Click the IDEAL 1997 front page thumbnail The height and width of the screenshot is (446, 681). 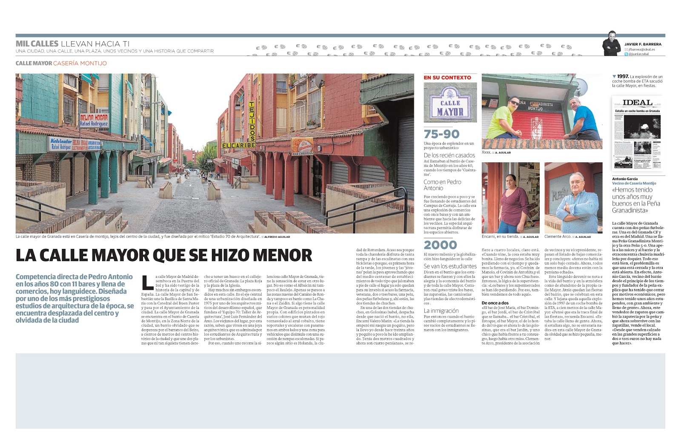point(637,134)
